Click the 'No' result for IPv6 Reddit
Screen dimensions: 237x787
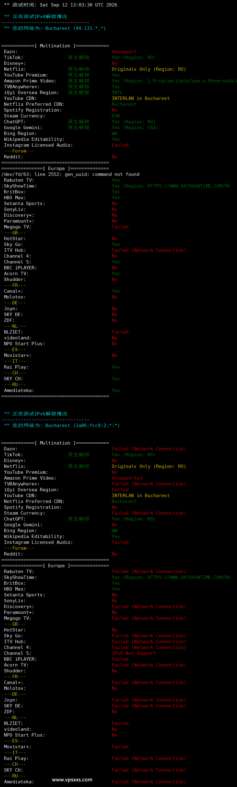pos(115,554)
